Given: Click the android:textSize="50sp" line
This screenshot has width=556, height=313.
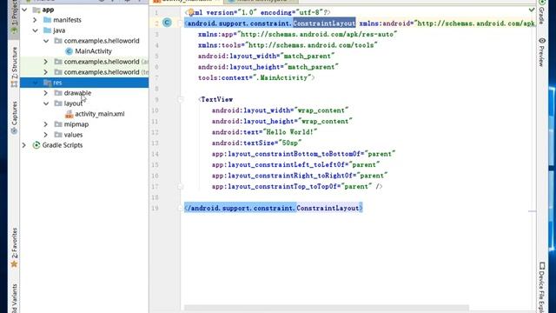Looking at the screenshot, I should click(x=257, y=143).
